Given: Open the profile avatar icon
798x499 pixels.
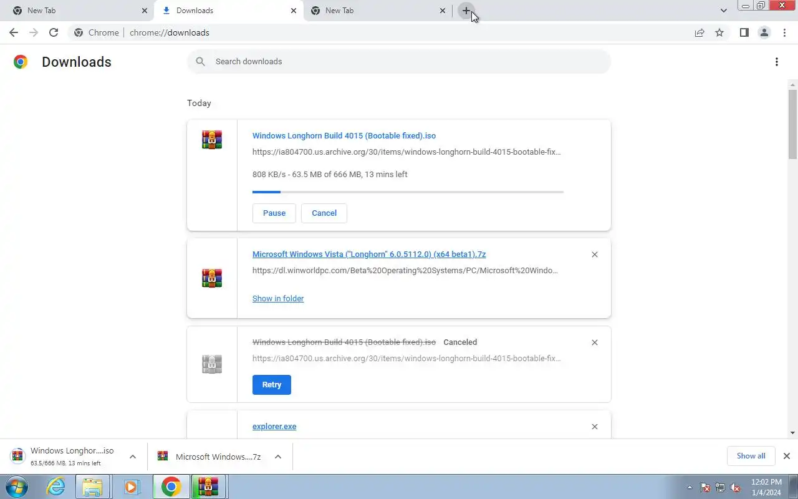Looking at the screenshot, I should (x=764, y=32).
